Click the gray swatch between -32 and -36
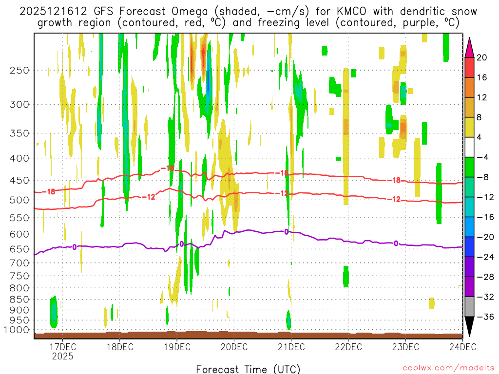 (469, 307)
